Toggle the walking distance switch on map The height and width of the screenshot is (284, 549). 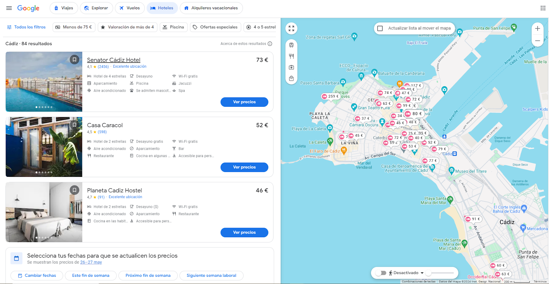click(x=381, y=273)
